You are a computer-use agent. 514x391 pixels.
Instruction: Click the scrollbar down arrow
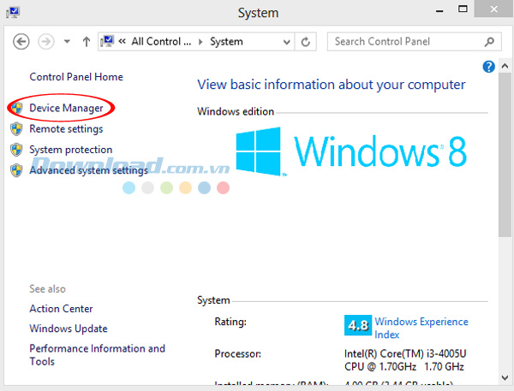point(505,378)
